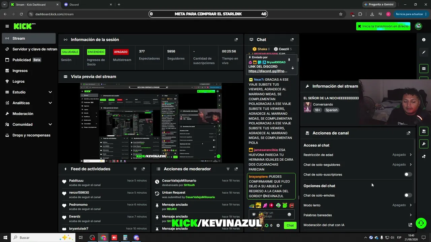The width and height of the screenshot is (431, 242).
Task: Open the system tray volume icon
Action: pos(392,238)
